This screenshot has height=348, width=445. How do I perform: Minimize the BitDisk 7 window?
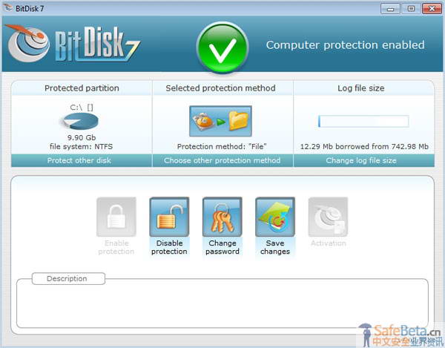(x=390, y=9)
